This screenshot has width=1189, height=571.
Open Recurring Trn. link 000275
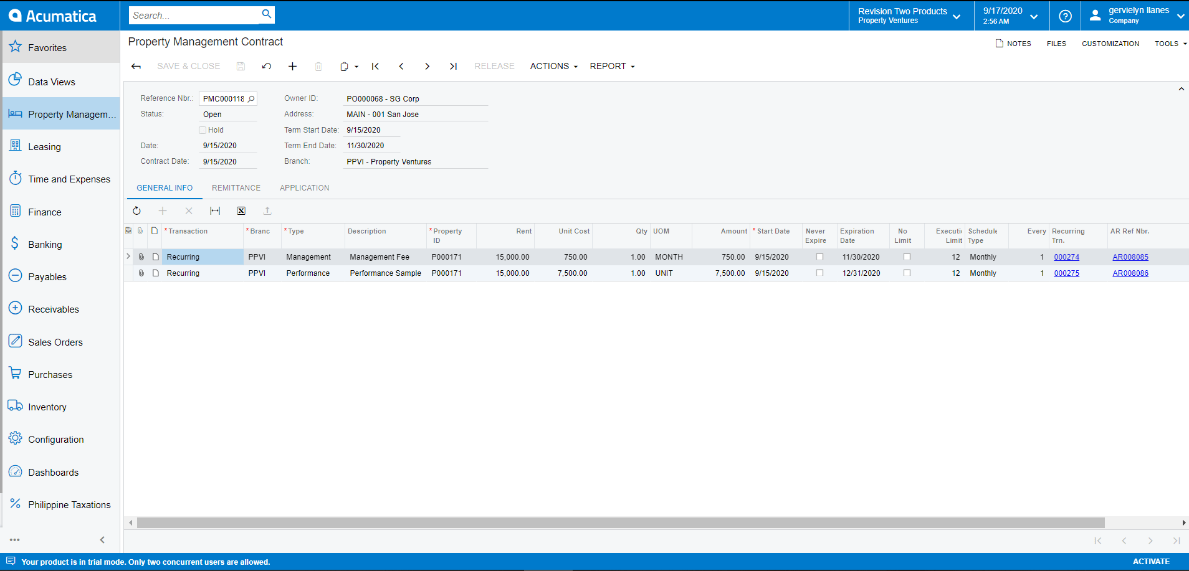1067,273
